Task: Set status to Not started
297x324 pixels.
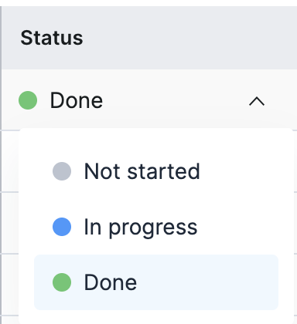Action: point(156,171)
